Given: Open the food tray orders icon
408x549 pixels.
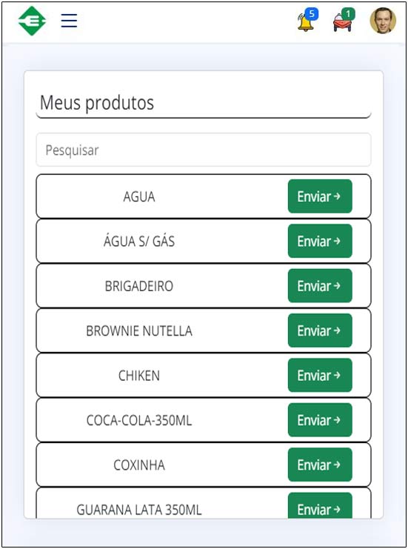Looking at the screenshot, I should (344, 21).
